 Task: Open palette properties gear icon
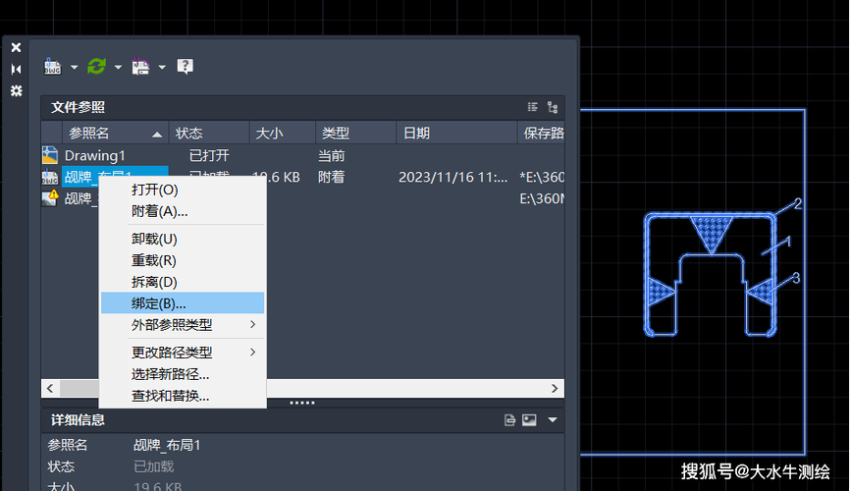click(x=16, y=90)
